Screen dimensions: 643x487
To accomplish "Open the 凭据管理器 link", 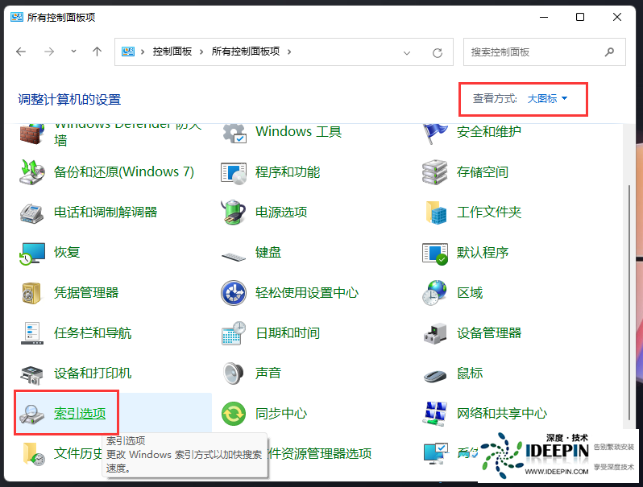I will pyautogui.click(x=86, y=293).
